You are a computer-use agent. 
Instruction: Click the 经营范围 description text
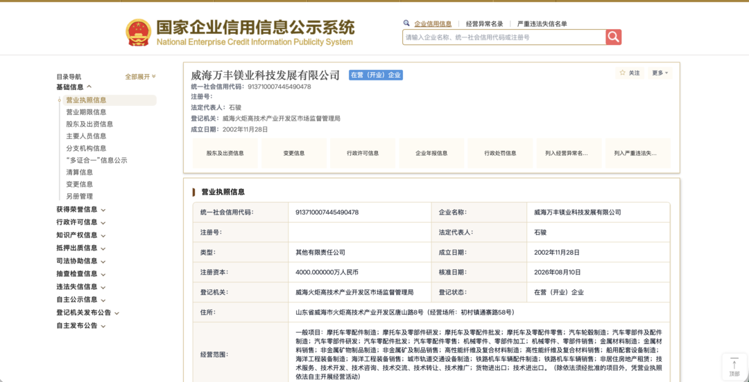[x=479, y=354]
